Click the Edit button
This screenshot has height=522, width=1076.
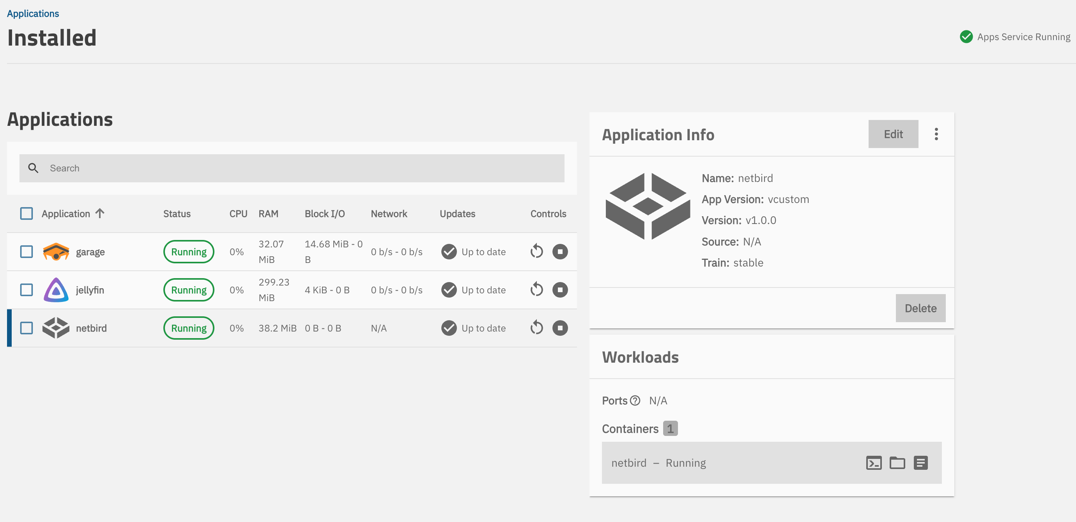pos(893,134)
